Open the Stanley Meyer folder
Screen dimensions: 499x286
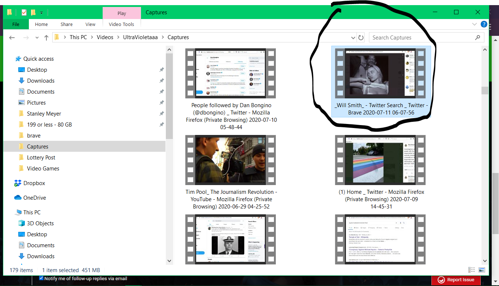coord(44,114)
